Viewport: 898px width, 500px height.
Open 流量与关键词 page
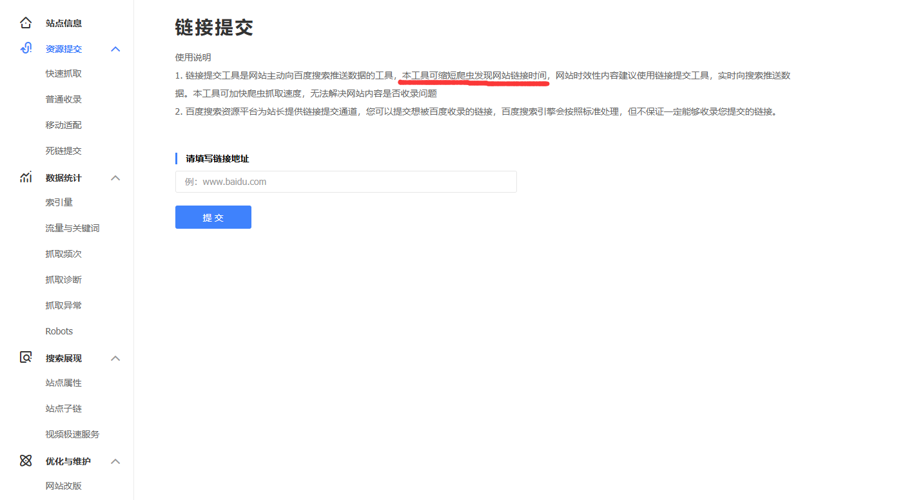[x=73, y=228]
